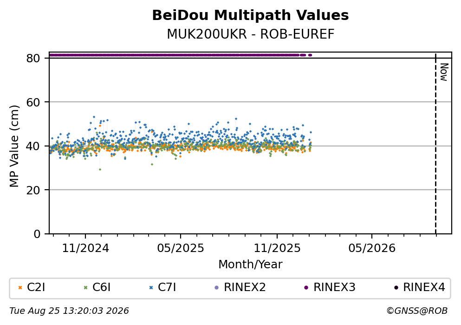The width and height of the screenshot is (461, 325).
Task: Click the RINEX3 purple legend dot
Action: pos(306,288)
